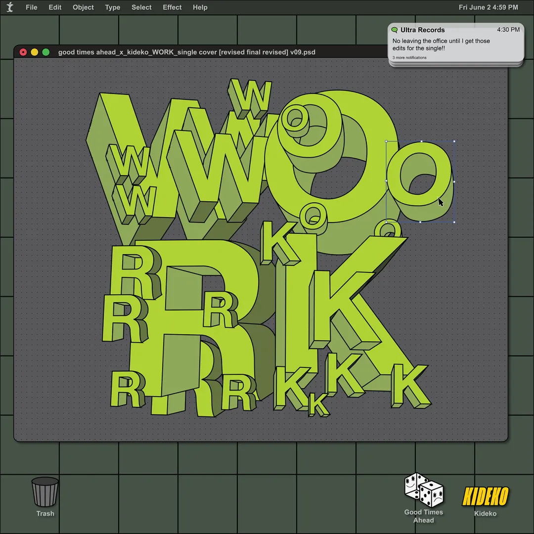The image size is (534, 534).
Task: Zoom the window with the green button
Action: [x=46, y=52]
